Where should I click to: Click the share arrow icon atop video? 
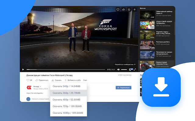pyautogui.click(x=123, y=9)
